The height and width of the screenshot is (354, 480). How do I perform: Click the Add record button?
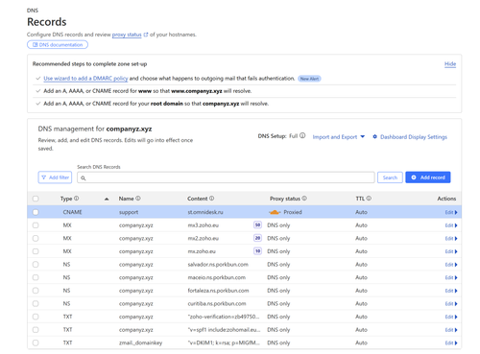[x=428, y=177]
